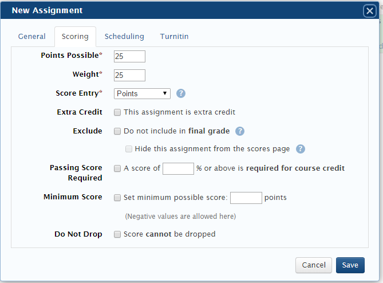Screen dimensions: 383x283
Task: Toggle passing score required checkbox
Action: click(117, 168)
